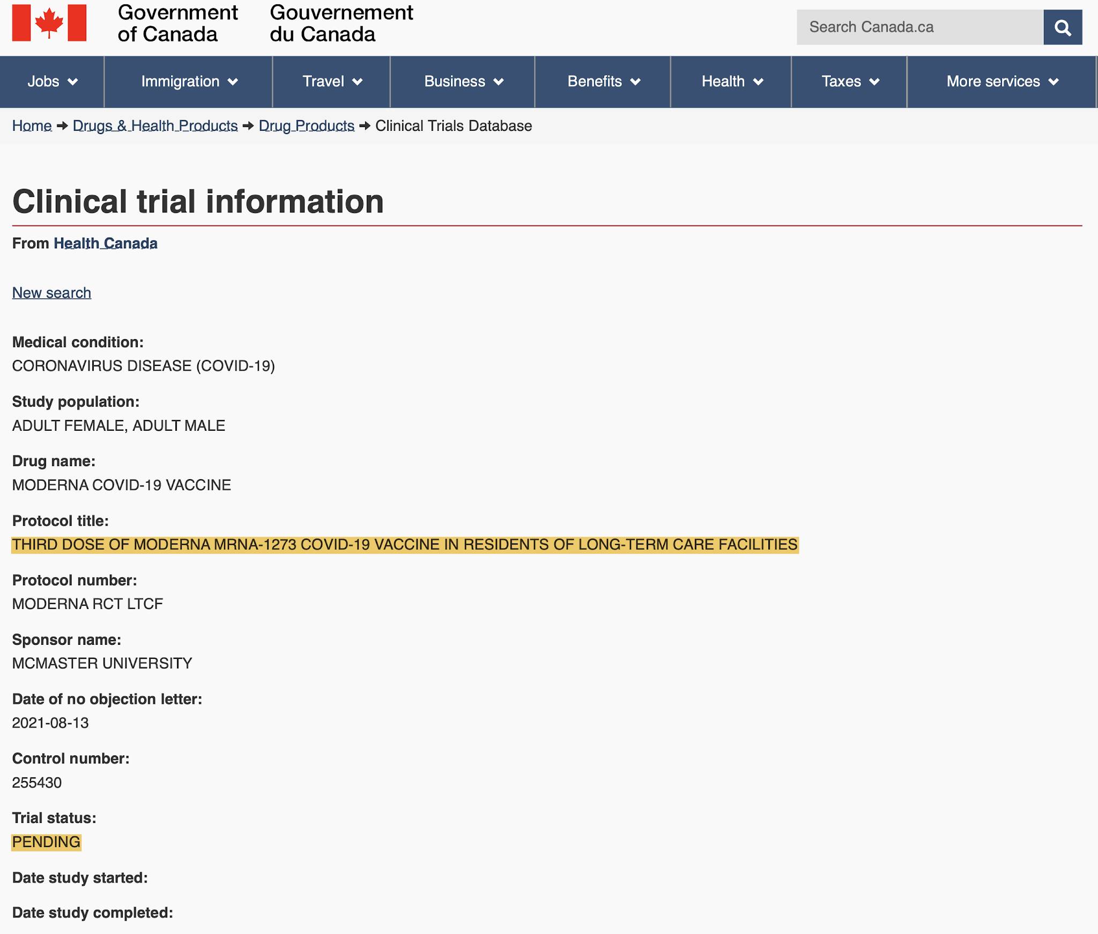Click the Clinical trial information heading
The image size is (1098, 934).
198,201
